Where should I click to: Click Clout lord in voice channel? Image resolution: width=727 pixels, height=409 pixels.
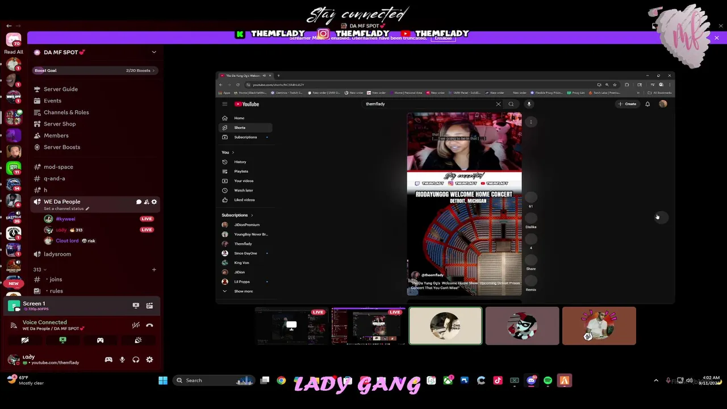click(67, 241)
